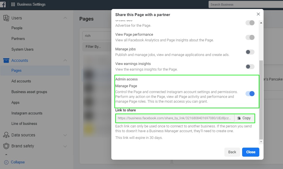Click the page search field containing rich
Viewport: 283px width, 169px height.
point(97,36)
